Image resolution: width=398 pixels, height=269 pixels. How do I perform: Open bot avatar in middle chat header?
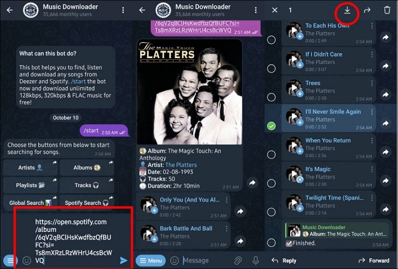163,10
